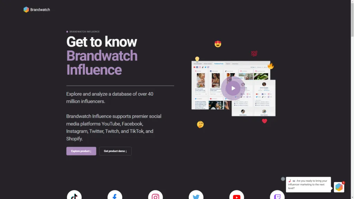Play the product video preview

(x=233, y=88)
